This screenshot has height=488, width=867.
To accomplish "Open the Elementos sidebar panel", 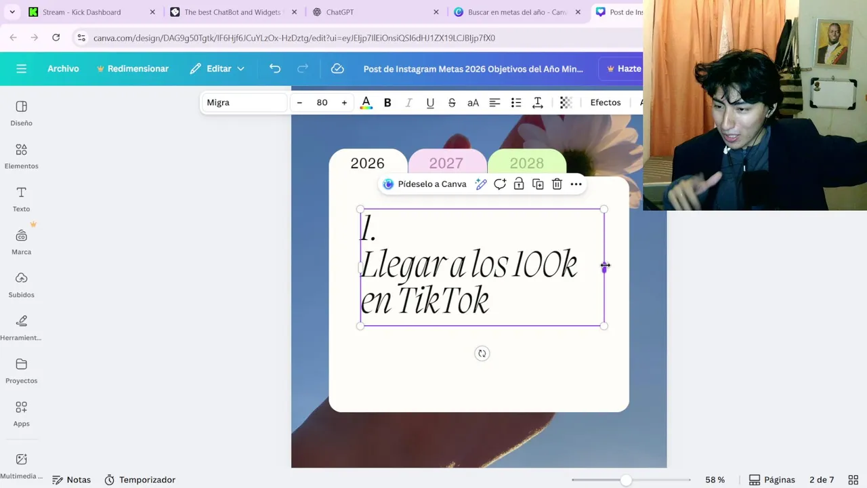I will coord(21,156).
